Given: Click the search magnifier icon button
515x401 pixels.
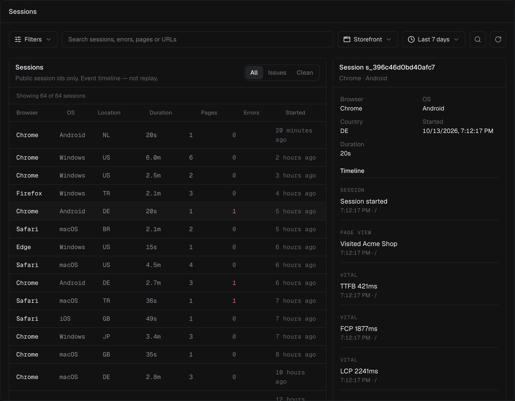Looking at the screenshot, I should point(477,39).
